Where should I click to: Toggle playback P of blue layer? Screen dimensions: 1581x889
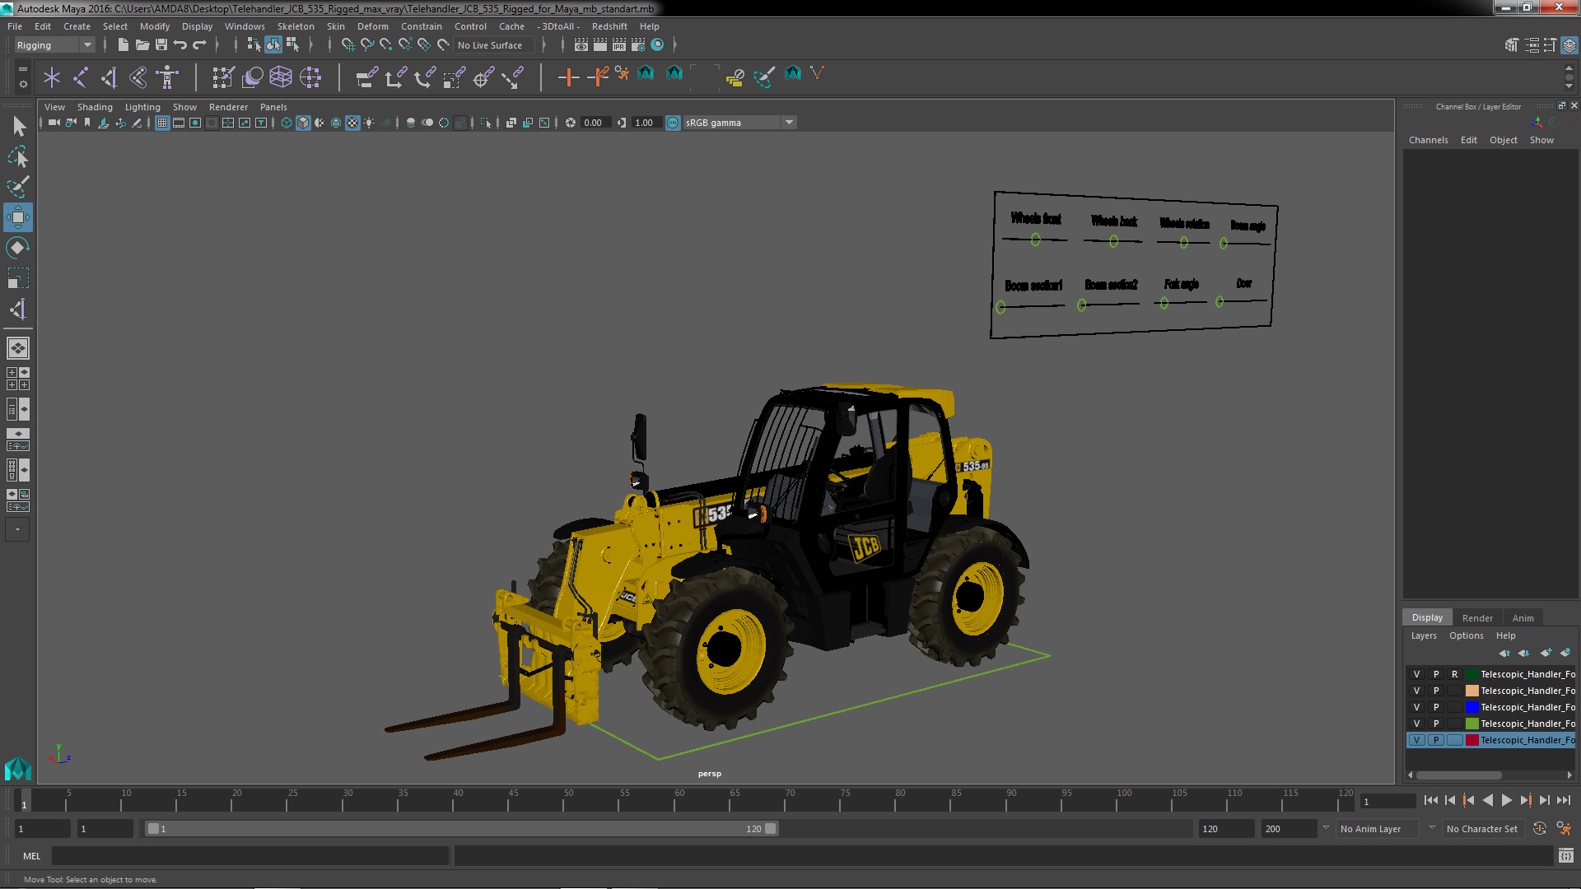tap(1436, 707)
